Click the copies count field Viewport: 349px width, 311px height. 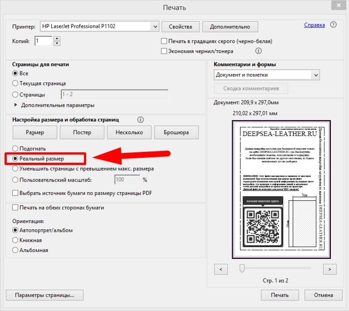click(44, 41)
